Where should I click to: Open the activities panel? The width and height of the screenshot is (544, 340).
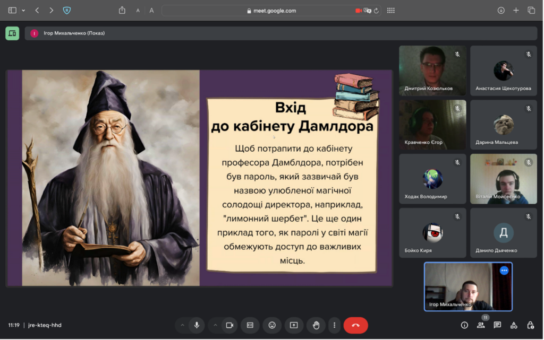pos(514,325)
